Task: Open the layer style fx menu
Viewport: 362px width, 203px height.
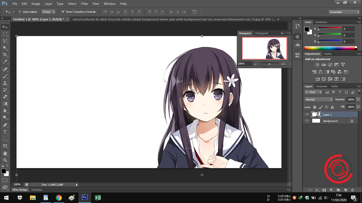Action: (317, 190)
